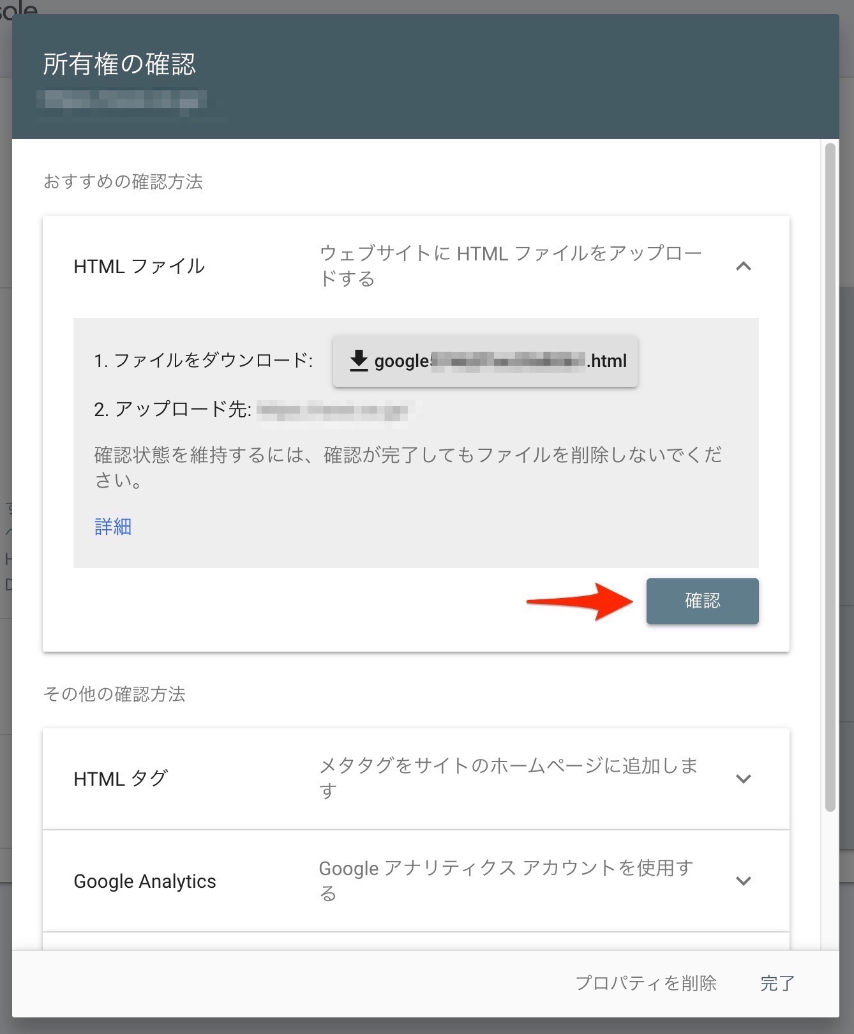The image size is (854, 1034).
Task: Expand the HTML タグ chevron arrow
Action: pos(743,779)
